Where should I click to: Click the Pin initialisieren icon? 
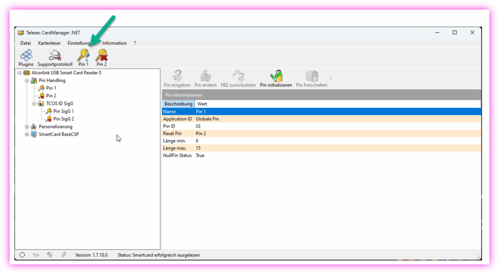point(276,77)
